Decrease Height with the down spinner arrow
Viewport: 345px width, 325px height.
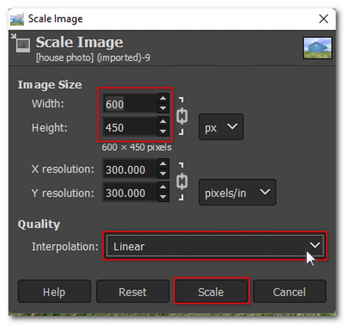point(163,132)
